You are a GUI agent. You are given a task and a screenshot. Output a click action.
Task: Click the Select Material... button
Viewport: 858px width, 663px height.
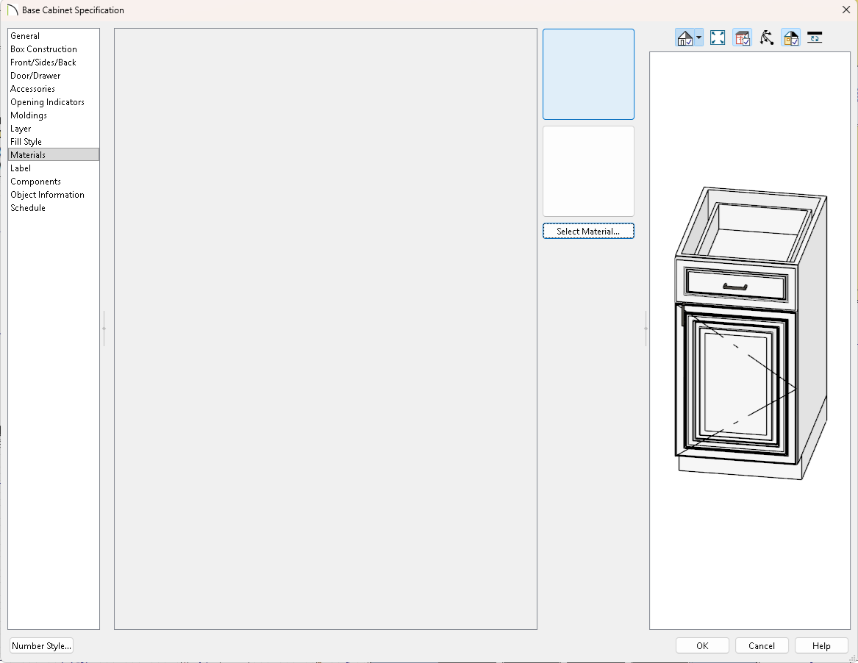[x=588, y=232]
